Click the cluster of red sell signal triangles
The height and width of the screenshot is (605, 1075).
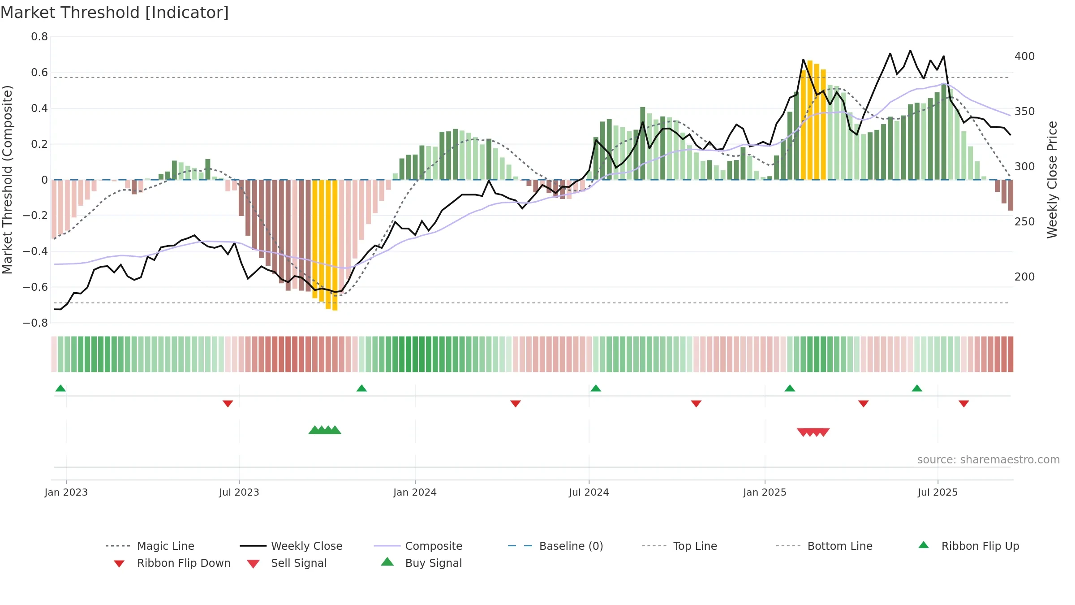813,432
